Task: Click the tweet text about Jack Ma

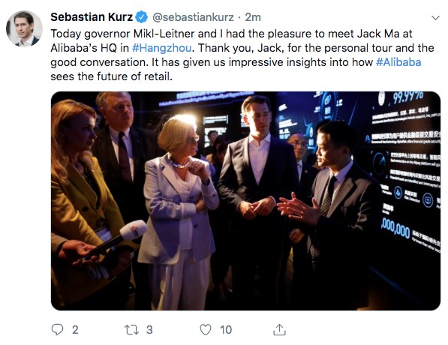Action: 242,55
